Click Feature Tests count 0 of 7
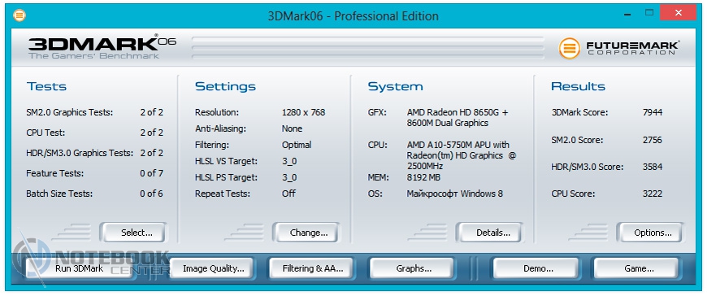 (x=151, y=173)
